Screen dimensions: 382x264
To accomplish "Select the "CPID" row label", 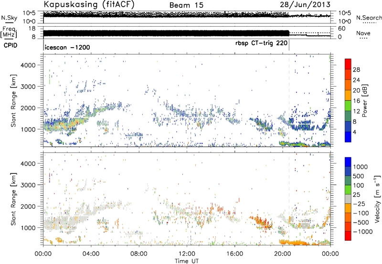I will [11, 45].
